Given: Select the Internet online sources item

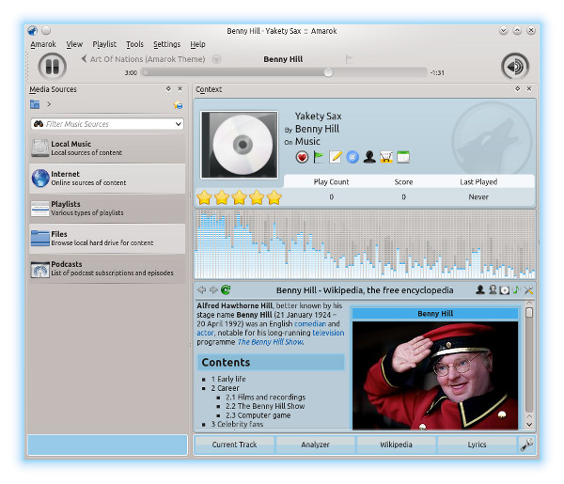Looking at the screenshot, I should [x=107, y=179].
